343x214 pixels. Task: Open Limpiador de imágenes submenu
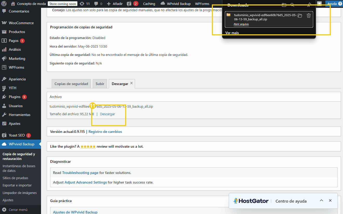click(x=20, y=193)
